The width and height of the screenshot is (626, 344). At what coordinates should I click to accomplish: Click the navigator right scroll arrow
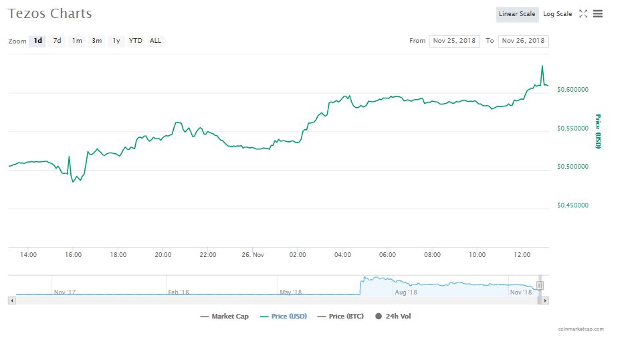coord(545,300)
